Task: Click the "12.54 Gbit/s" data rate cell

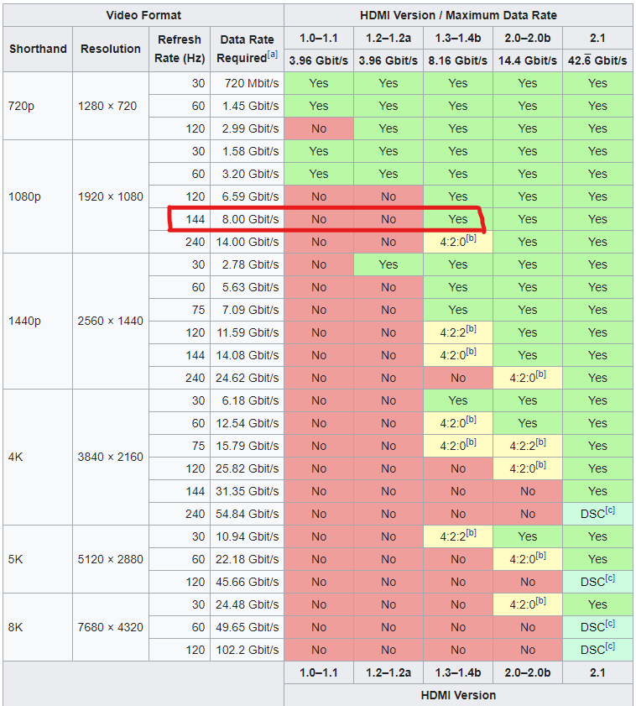Action: coord(248,423)
